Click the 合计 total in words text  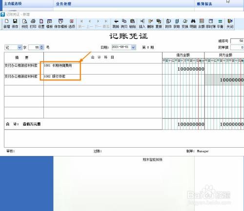pos(32,124)
